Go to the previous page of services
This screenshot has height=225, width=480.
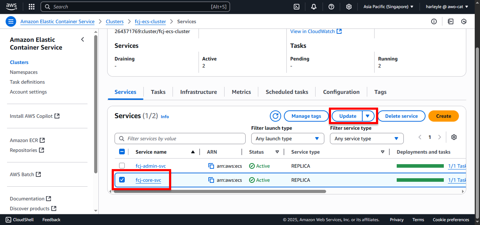420,137
